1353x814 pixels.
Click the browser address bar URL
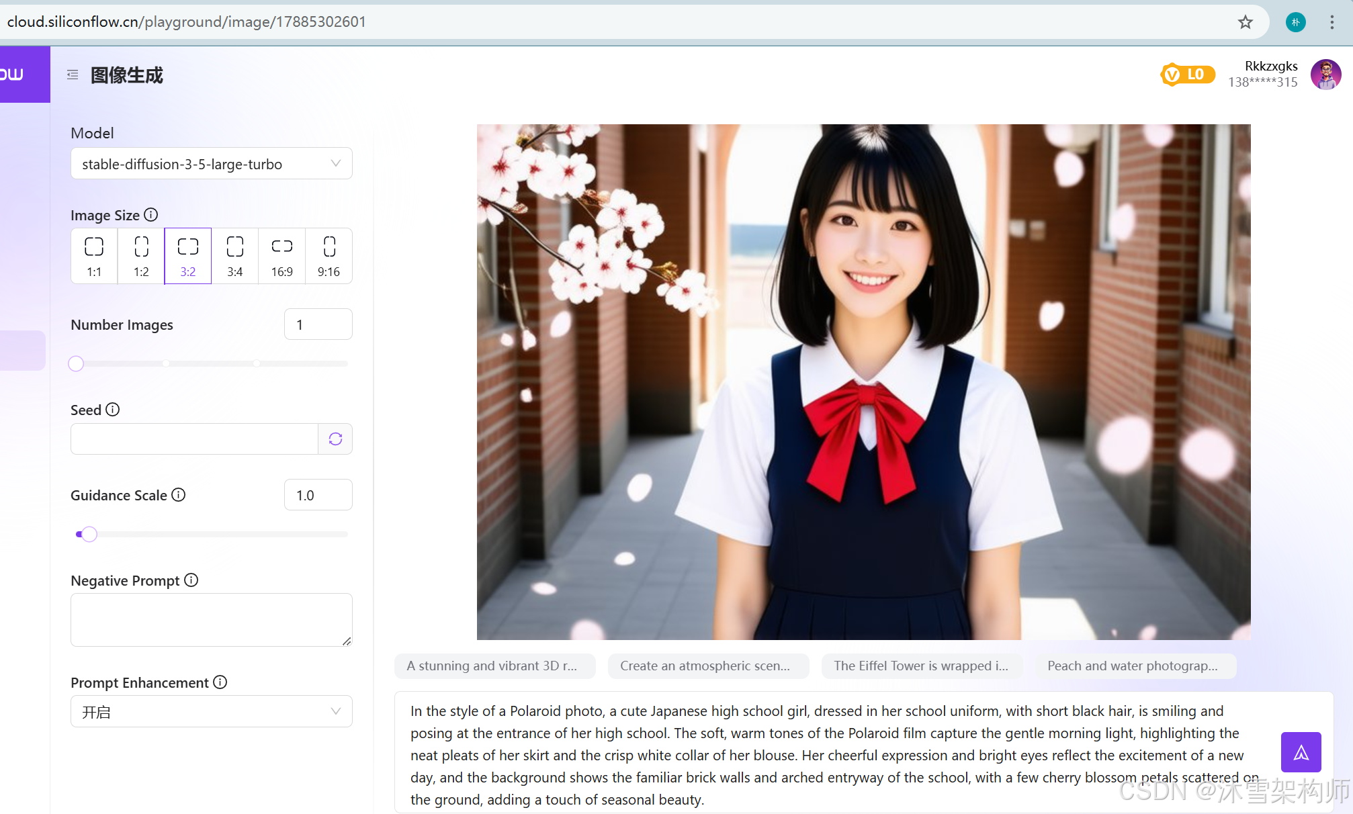[187, 21]
